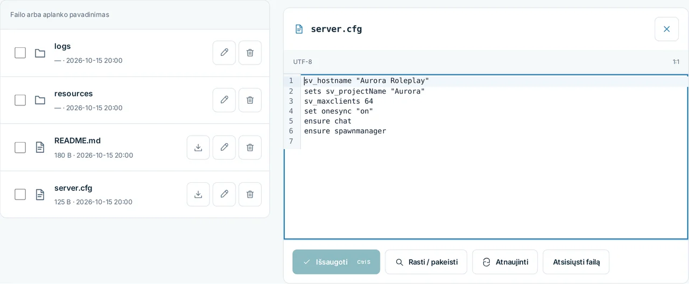Click the README.md file icon

click(40, 147)
